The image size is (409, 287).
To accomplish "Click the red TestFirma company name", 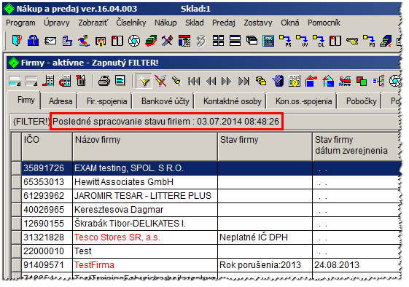I will click(x=94, y=265).
